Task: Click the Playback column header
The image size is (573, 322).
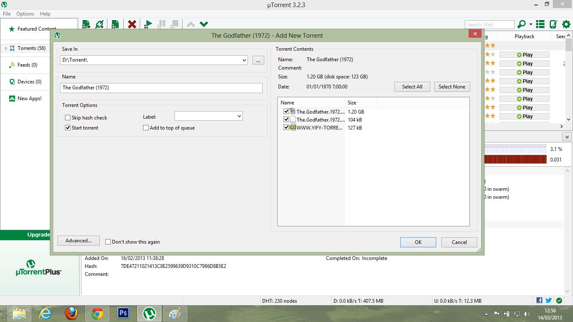Action: [x=524, y=36]
